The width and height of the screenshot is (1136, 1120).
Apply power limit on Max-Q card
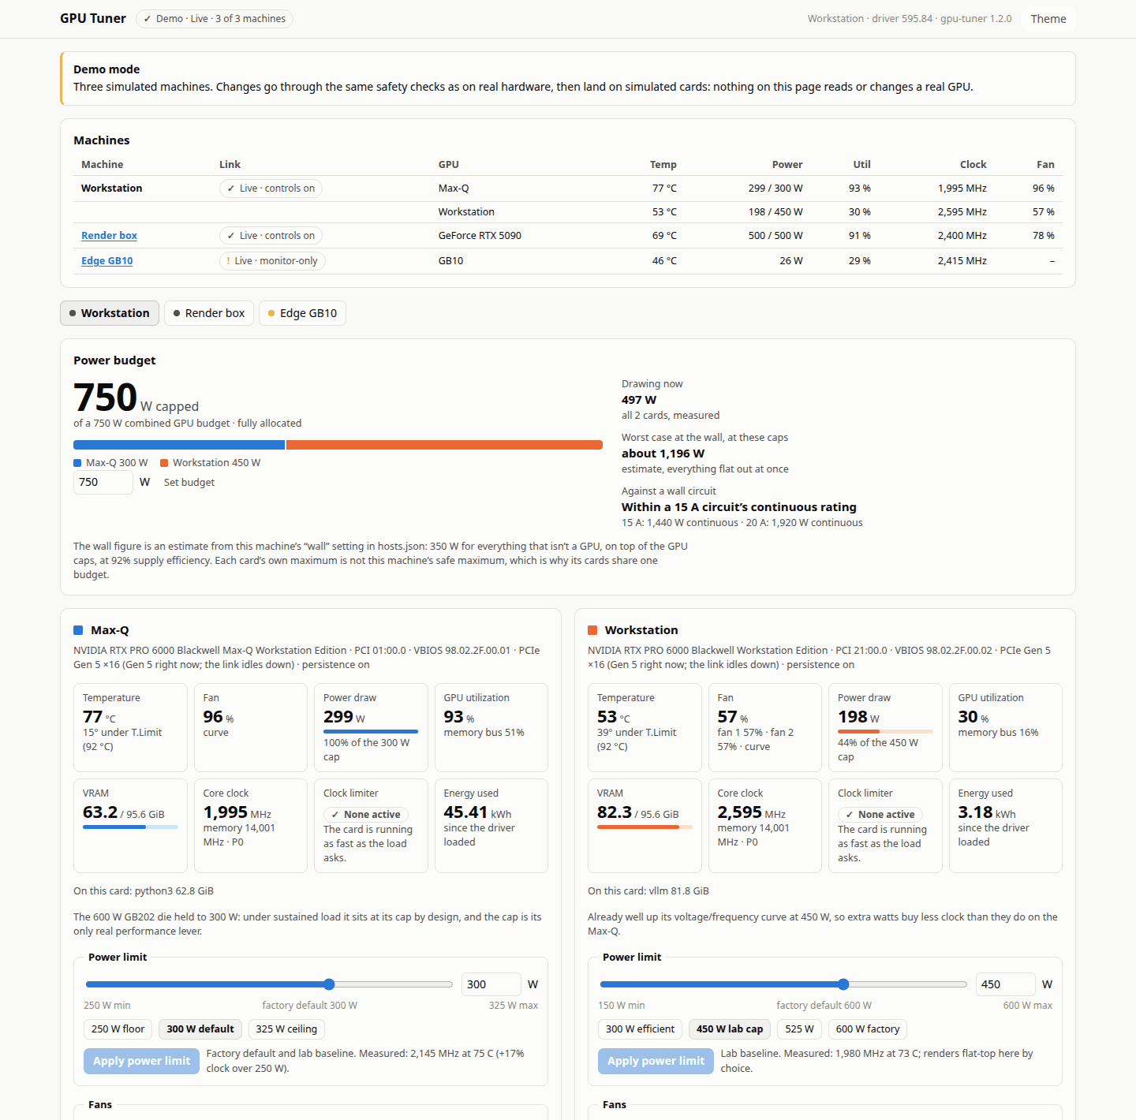(141, 1062)
